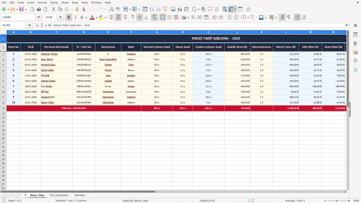Switch to Ozet_Dashboard sheet tab
Viewport: 361px width, 203px height.
point(59,195)
